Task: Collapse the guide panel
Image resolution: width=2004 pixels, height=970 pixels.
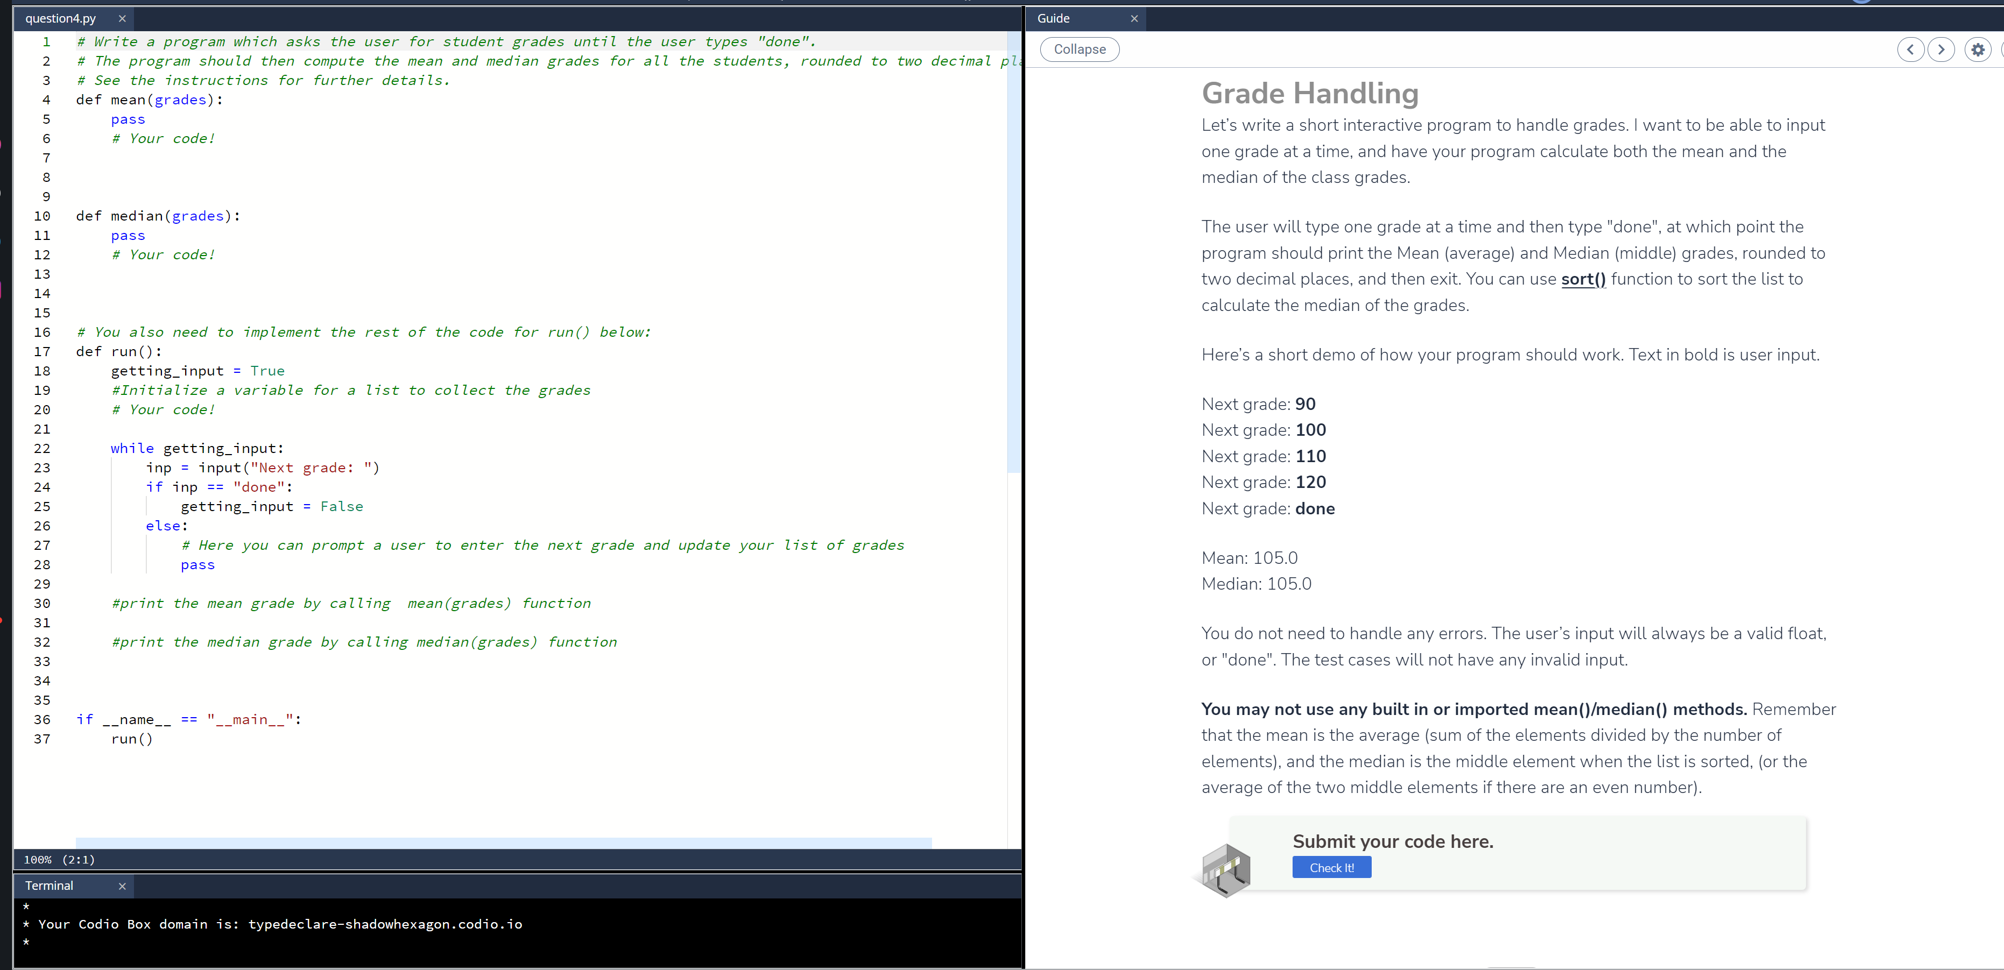Action: pyautogui.click(x=1079, y=50)
